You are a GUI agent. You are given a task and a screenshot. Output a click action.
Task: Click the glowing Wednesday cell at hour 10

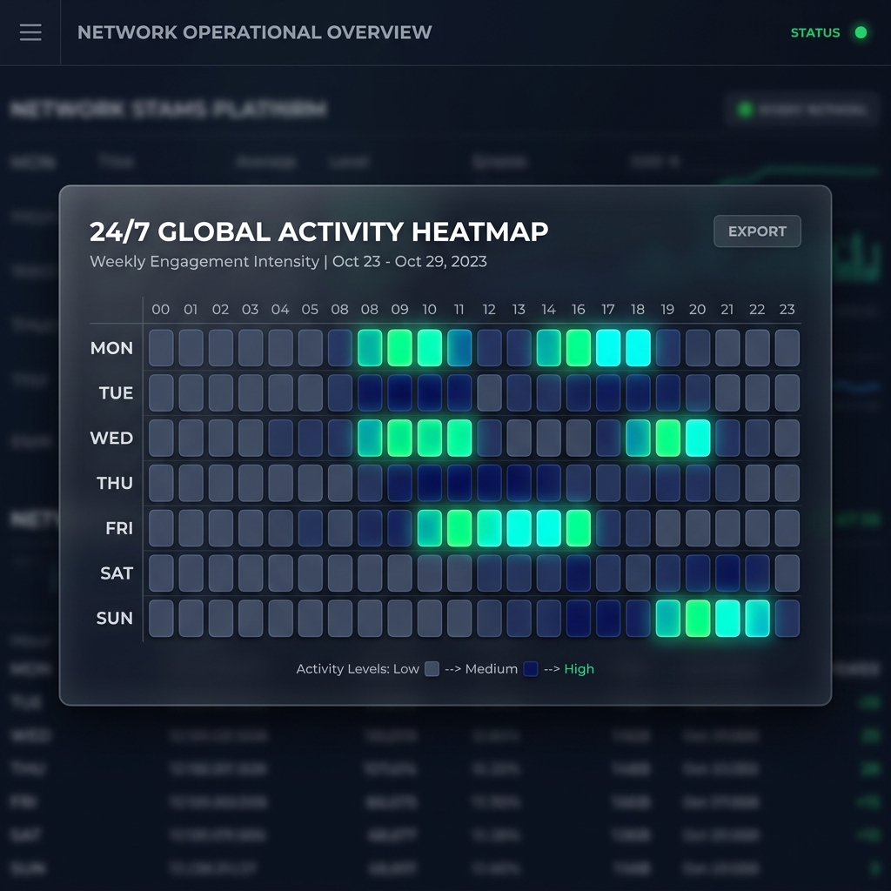click(429, 438)
